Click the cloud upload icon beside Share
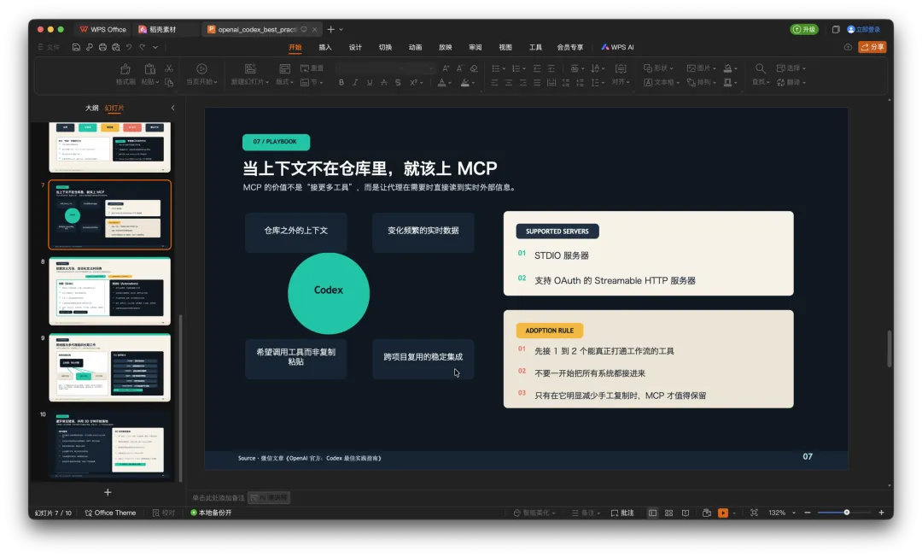The image size is (922, 557). tap(848, 47)
